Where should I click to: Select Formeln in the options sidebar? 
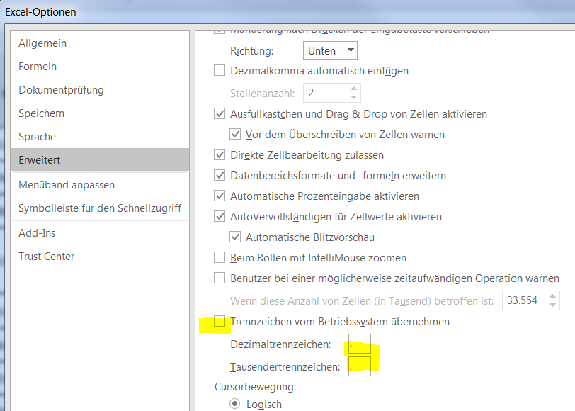click(38, 67)
